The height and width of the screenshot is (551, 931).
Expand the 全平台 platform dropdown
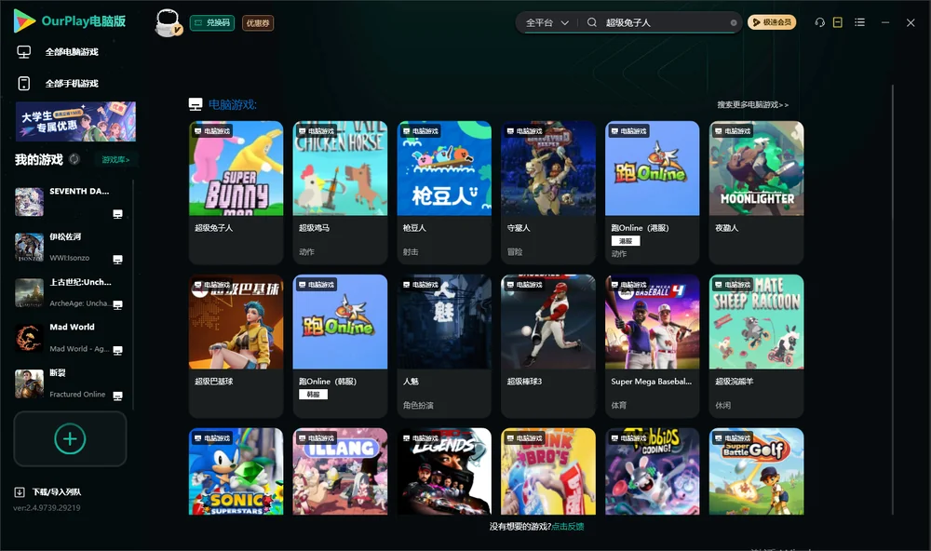tap(546, 22)
